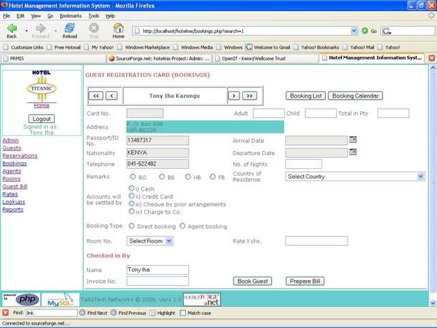Select Agent booking radio option
The height and width of the screenshot is (328, 437).
181,226
